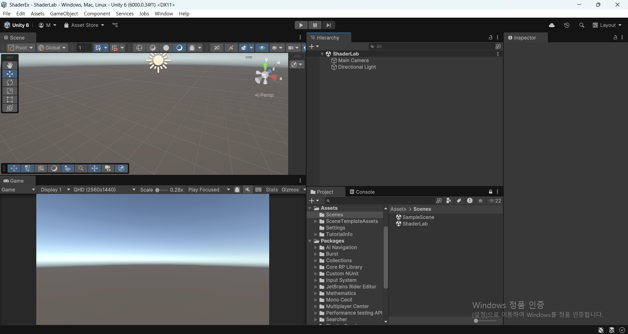Click the unlit draw mode sphere icon
This screenshot has height=334, width=628.
tap(166, 48)
